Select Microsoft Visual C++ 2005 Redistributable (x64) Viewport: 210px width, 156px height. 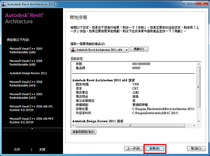[x=26, y=96]
